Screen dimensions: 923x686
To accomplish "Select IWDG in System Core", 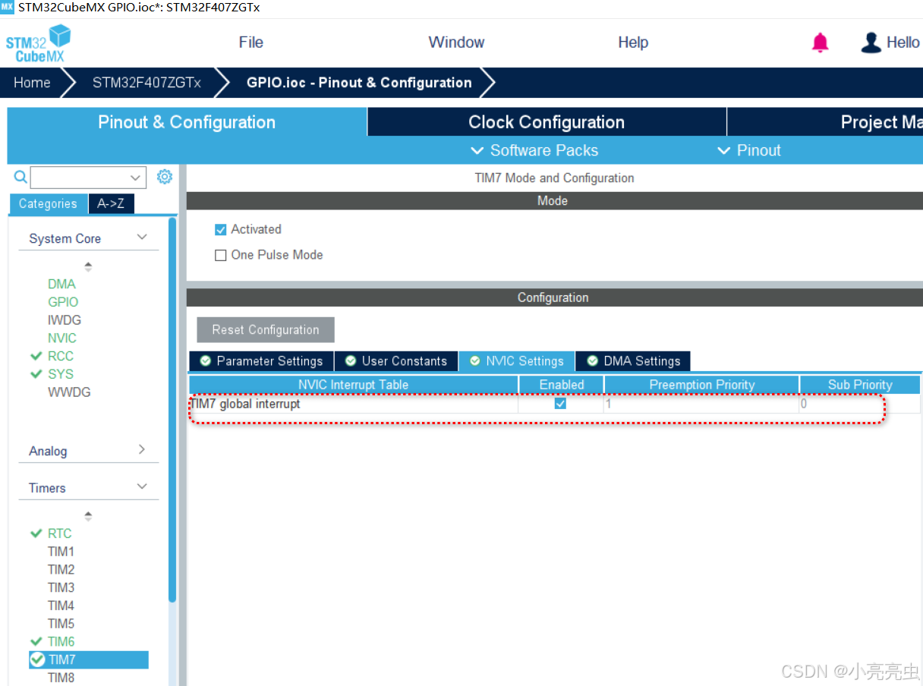I will point(65,320).
